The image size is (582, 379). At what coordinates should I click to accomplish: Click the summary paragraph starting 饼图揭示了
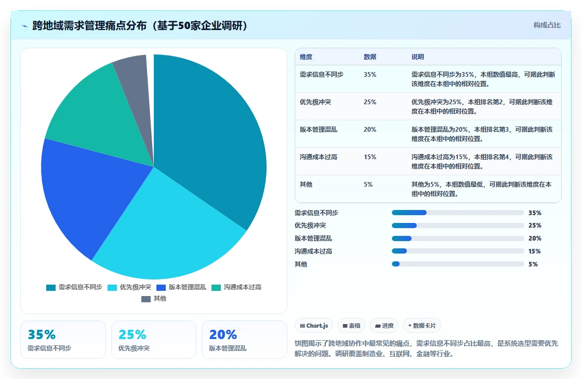click(x=427, y=348)
